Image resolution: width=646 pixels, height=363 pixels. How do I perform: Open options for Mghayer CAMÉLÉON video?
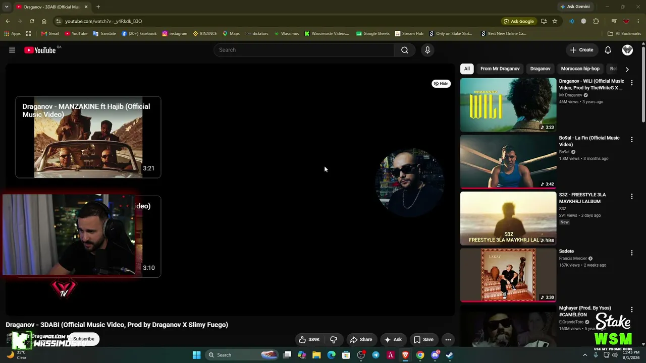632,310
